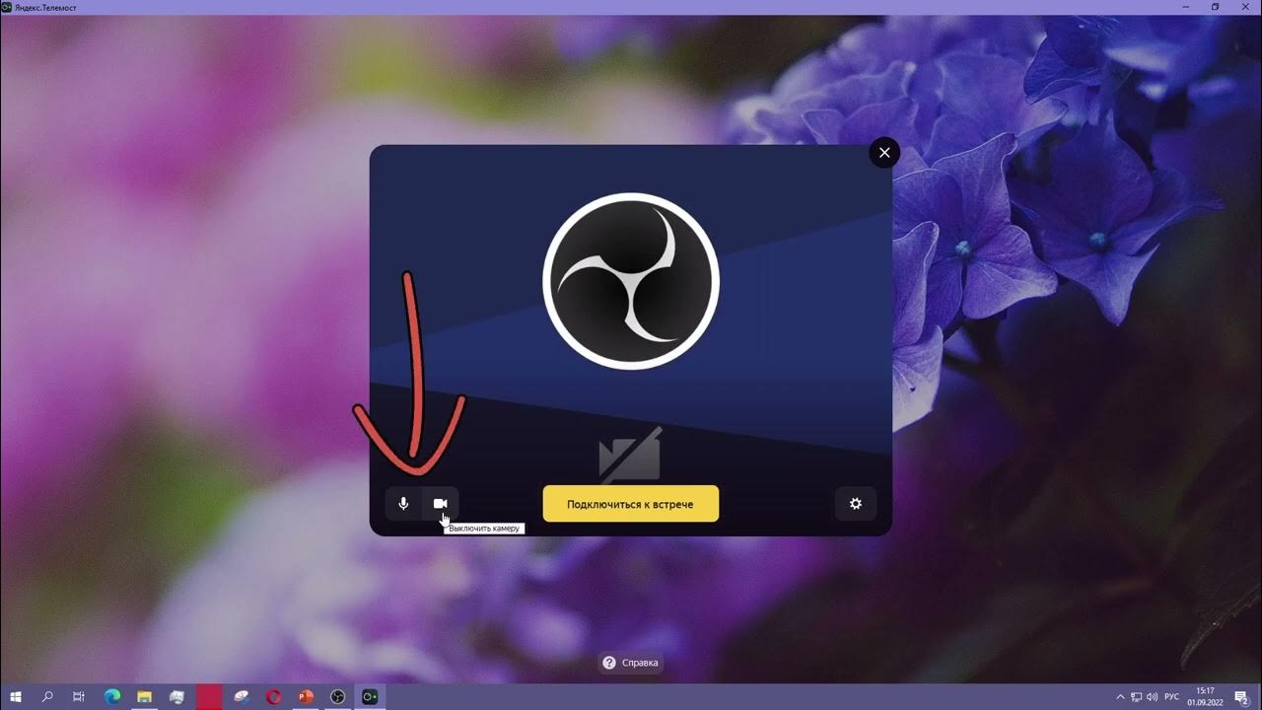The height and width of the screenshot is (710, 1262).
Task: Open settings with the gear icon
Action: [x=856, y=504]
